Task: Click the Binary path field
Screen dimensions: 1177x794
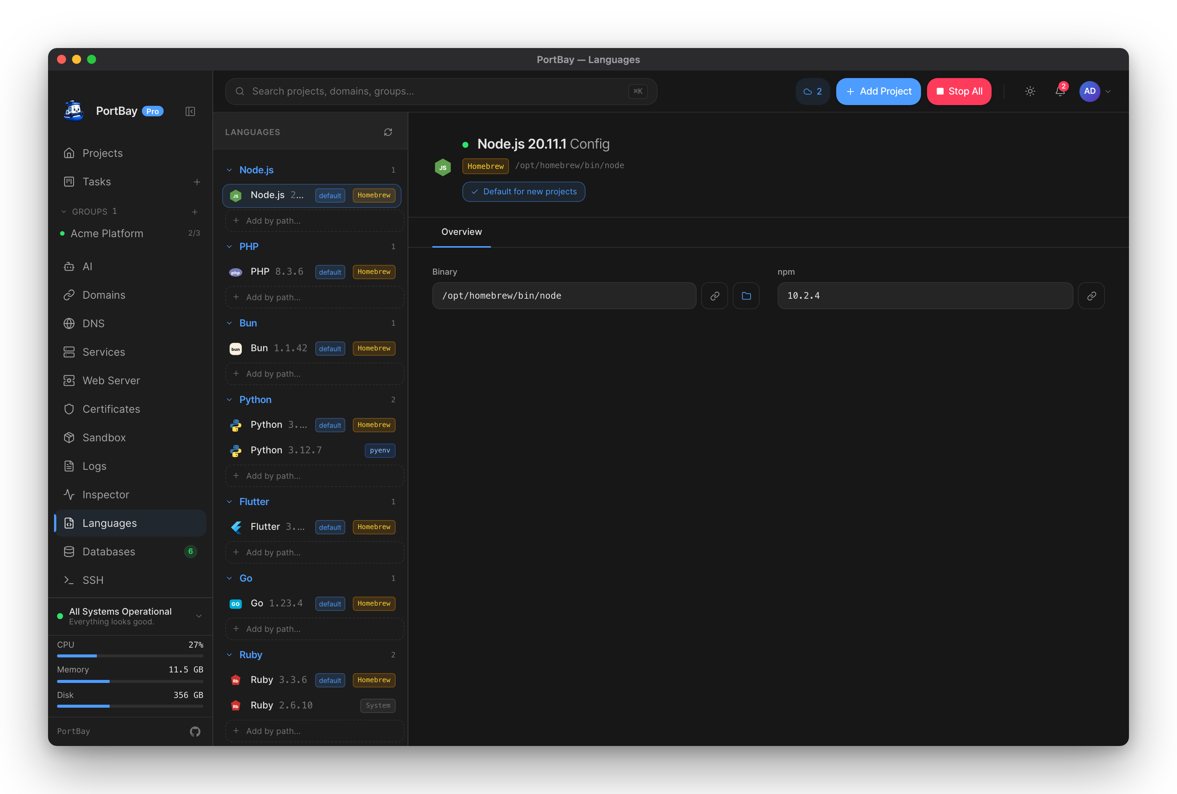Action: [564, 296]
